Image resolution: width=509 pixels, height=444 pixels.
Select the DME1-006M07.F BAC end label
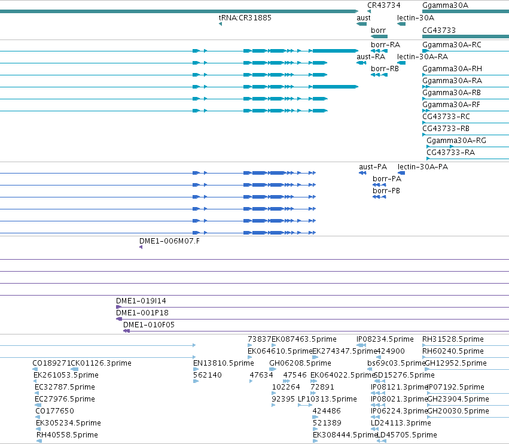click(x=169, y=241)
